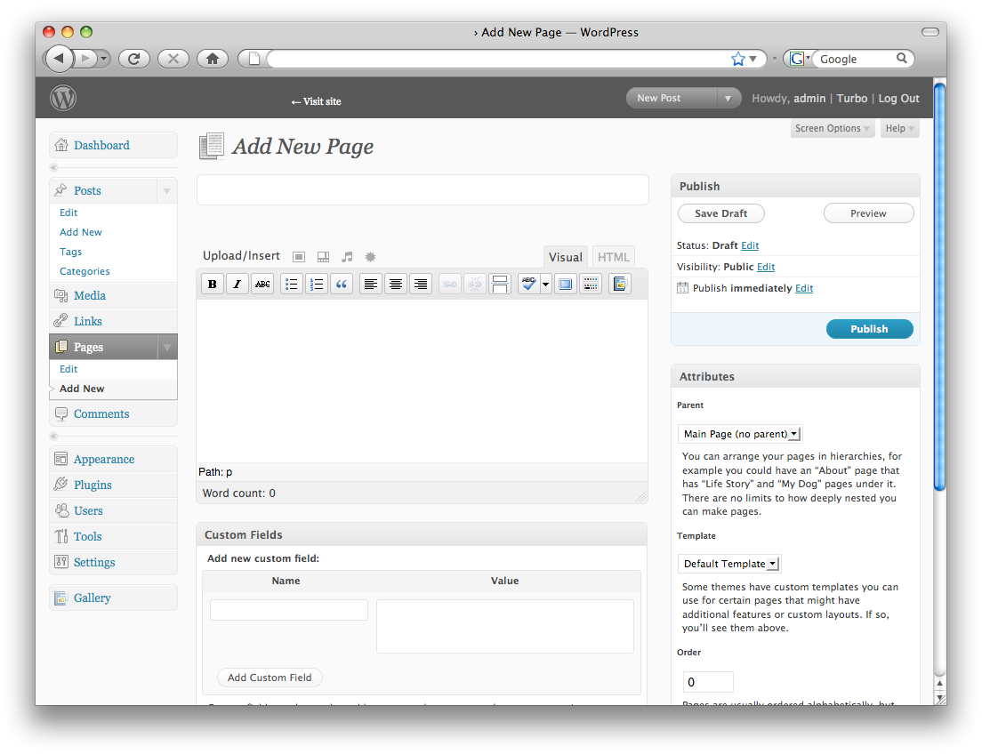Click the Add Audio icon
The height and width of the screenshot is (754, 982).
coord(347,257)
